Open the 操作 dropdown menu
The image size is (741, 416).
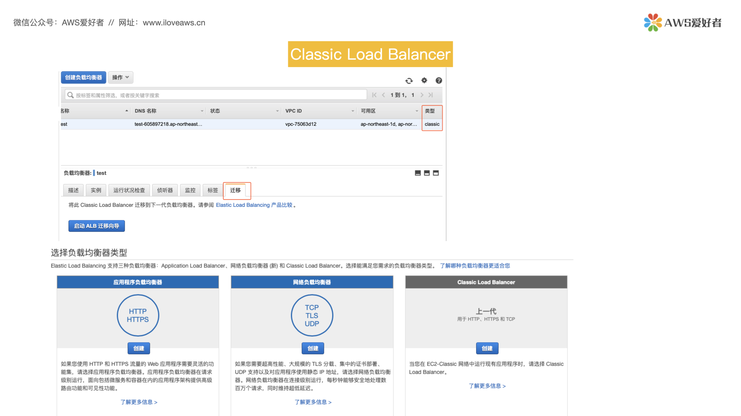coord(120,77)
